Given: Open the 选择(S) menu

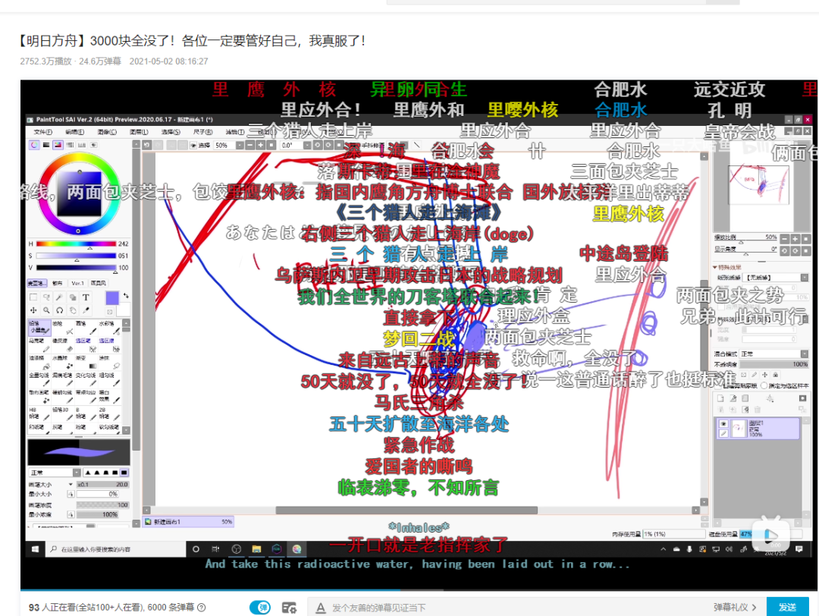Looking at the screenshot, I should tap(171, 132).
